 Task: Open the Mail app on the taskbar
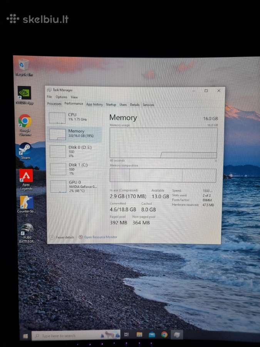click(x=152, y=335)
